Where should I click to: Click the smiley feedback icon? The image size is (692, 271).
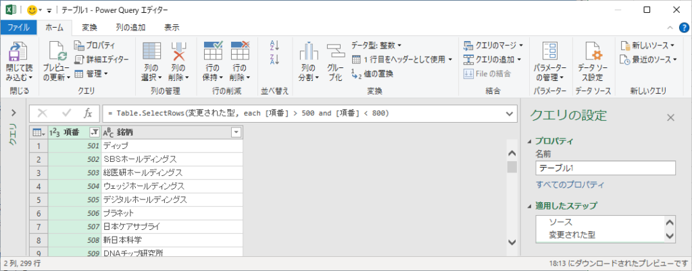tap(32, 9)
